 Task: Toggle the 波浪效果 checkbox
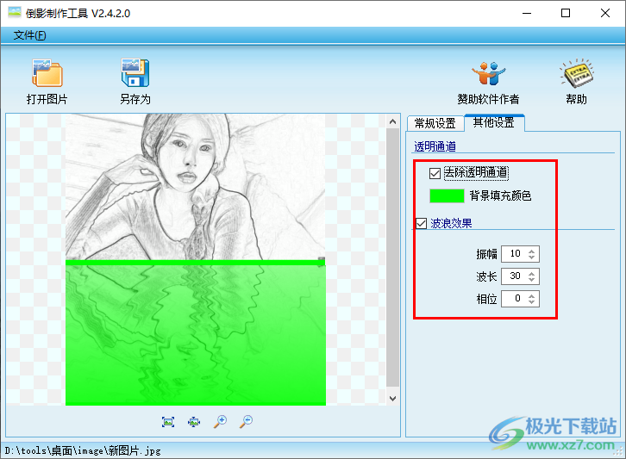pyautogui.click(x=421, y=223)
